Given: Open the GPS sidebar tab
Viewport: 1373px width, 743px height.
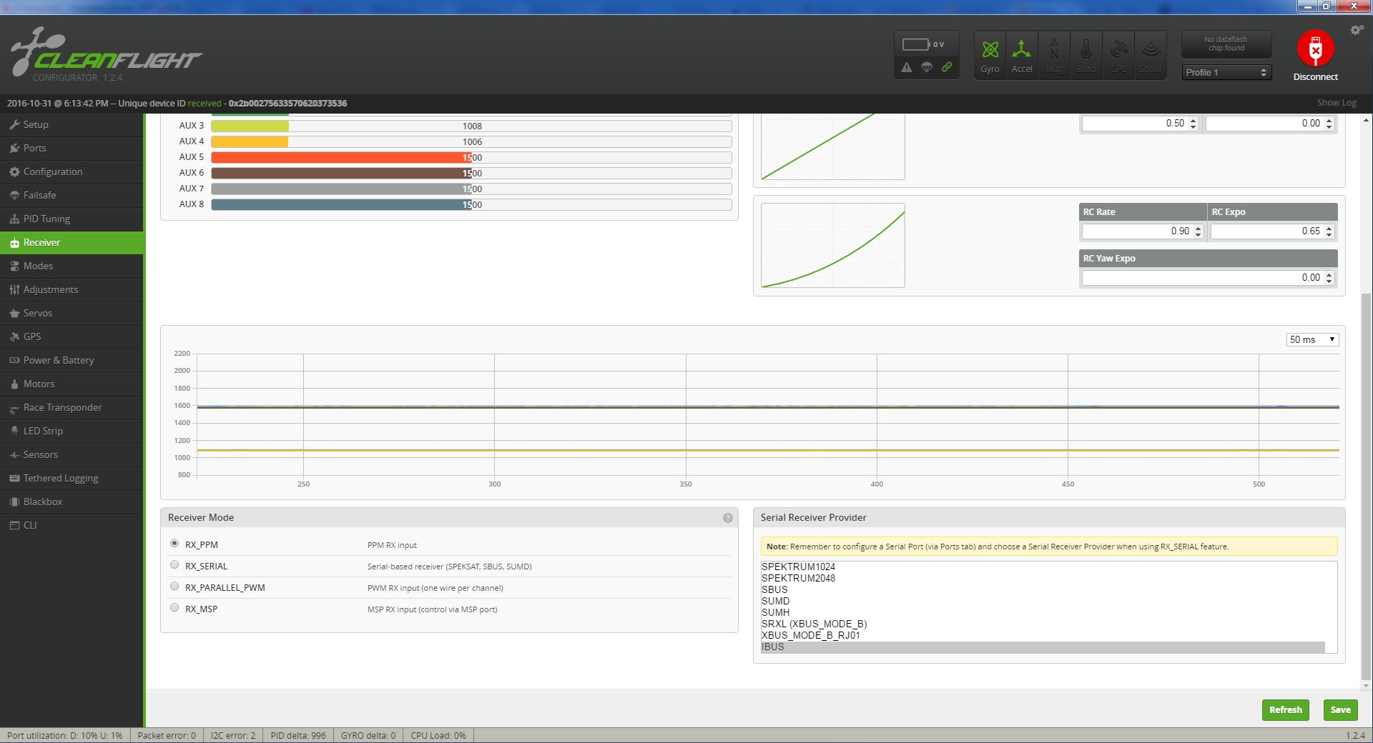Looking at the screenshot, I should tap(72, 336).
